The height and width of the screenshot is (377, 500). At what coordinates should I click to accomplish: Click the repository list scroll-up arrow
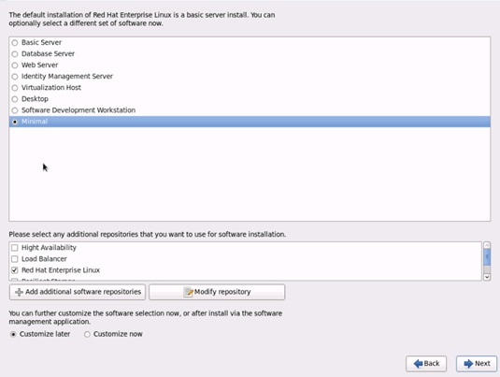coord(487,245)
